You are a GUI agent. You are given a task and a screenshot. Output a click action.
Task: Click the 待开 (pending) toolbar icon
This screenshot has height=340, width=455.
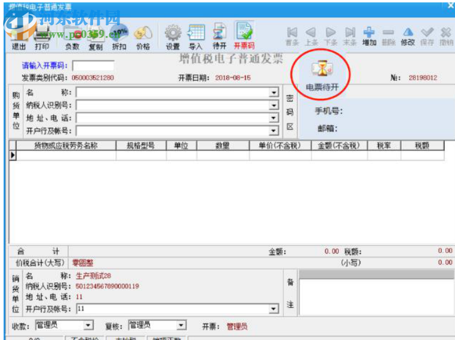pos(219,36)
